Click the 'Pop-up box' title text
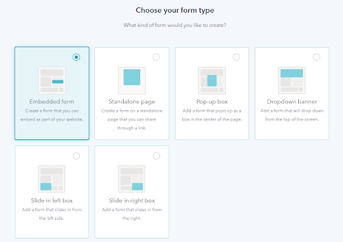The height and width of the screenshot is (242, 343). coord(212,102)
